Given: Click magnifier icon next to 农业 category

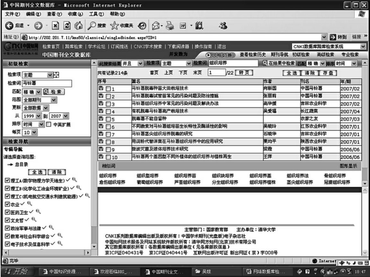Looking at the screenshot, I should click(30, 203).
